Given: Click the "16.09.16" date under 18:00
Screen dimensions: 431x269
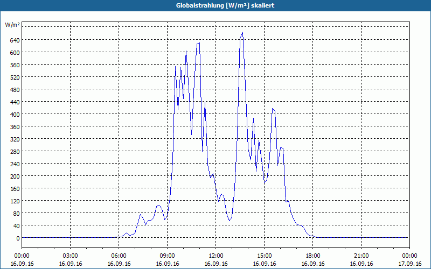Looking at the screenshot, I should click(x=313, y=264).
